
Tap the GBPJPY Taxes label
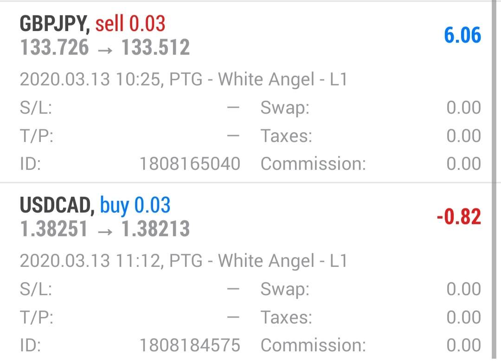pyautogui.click(x=286, y=136)
